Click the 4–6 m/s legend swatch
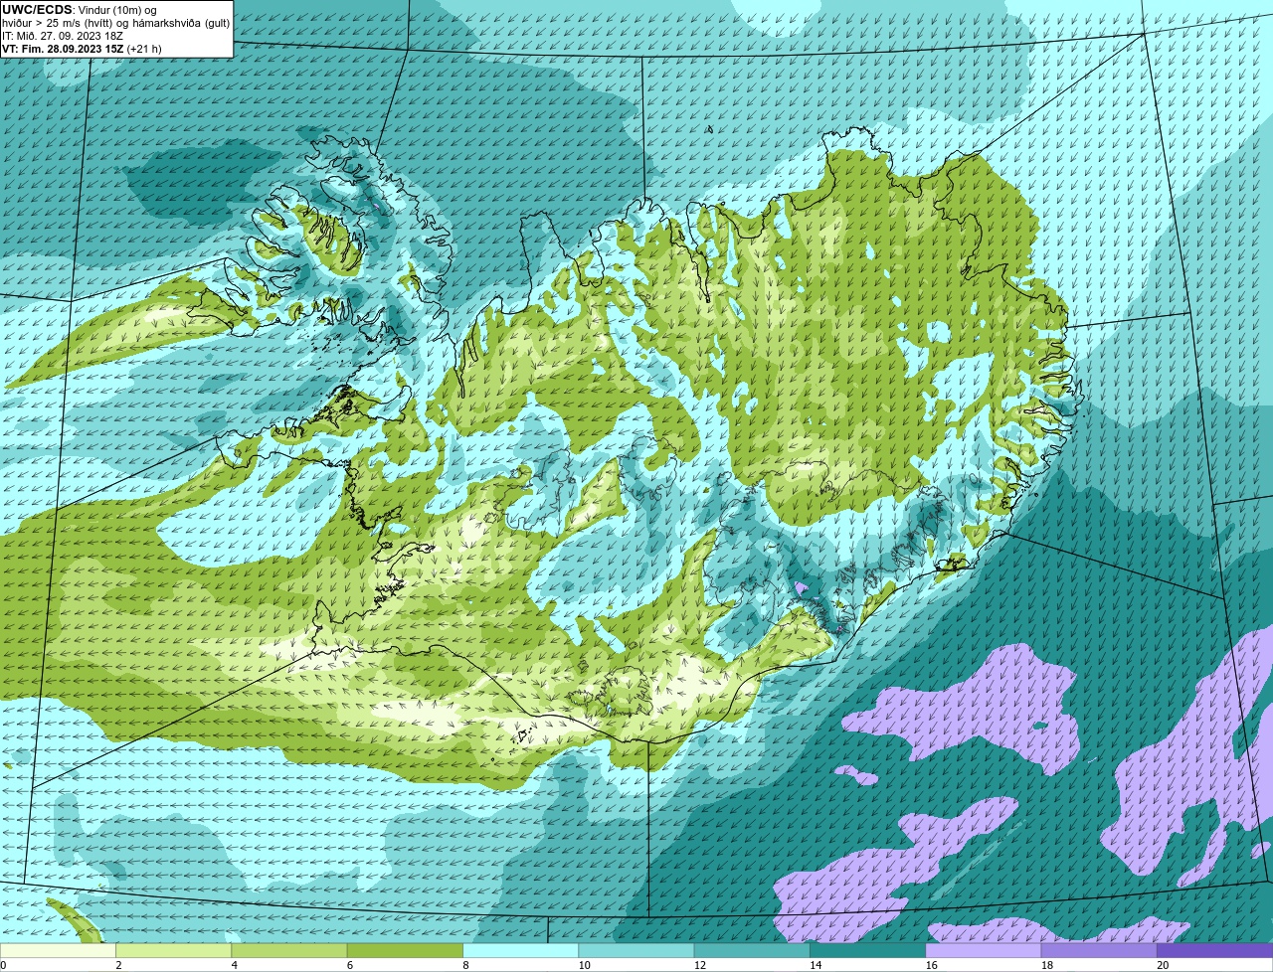Screen dimensions: 1273x972 pyautogui.click(x=289, y=950)
